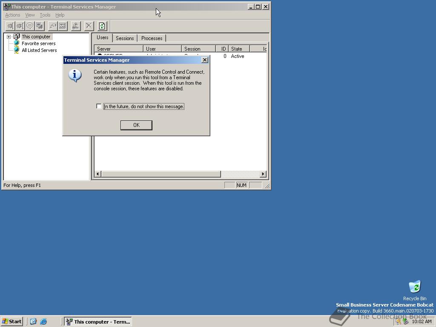Screen dimensions: 436x327
Task: Click the horizontal scrollbar thumb in list
Action: click(161, 174)
